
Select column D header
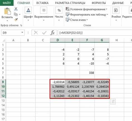(58, 40)
